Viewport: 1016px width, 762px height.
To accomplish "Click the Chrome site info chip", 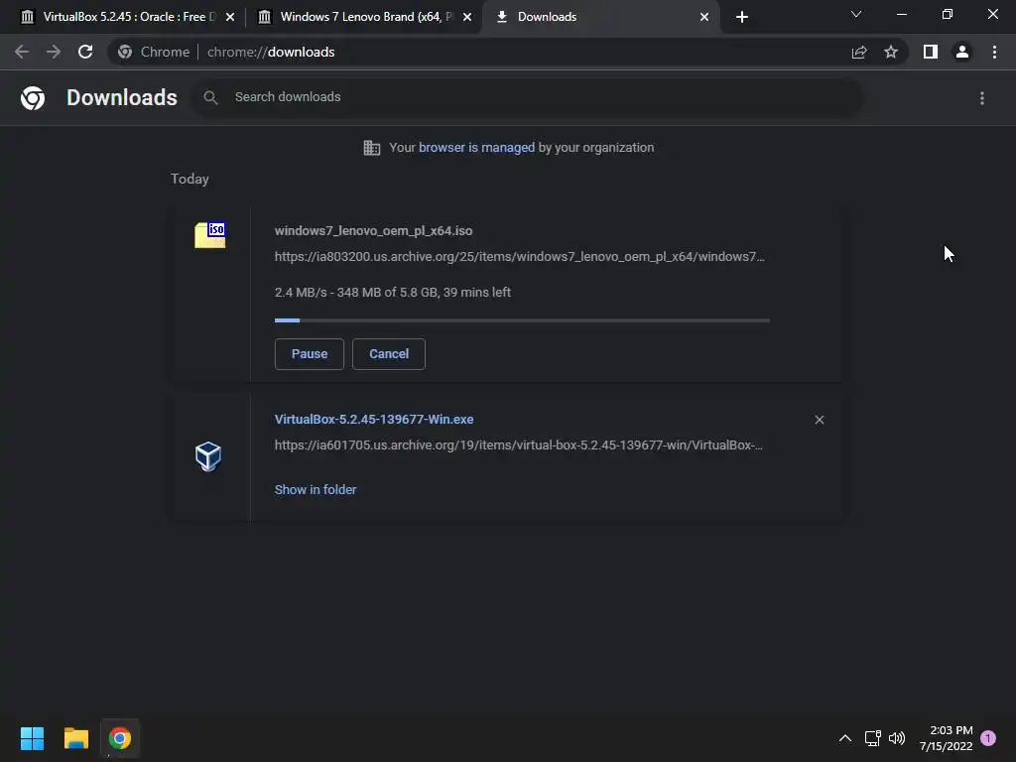I will point(154,52).
